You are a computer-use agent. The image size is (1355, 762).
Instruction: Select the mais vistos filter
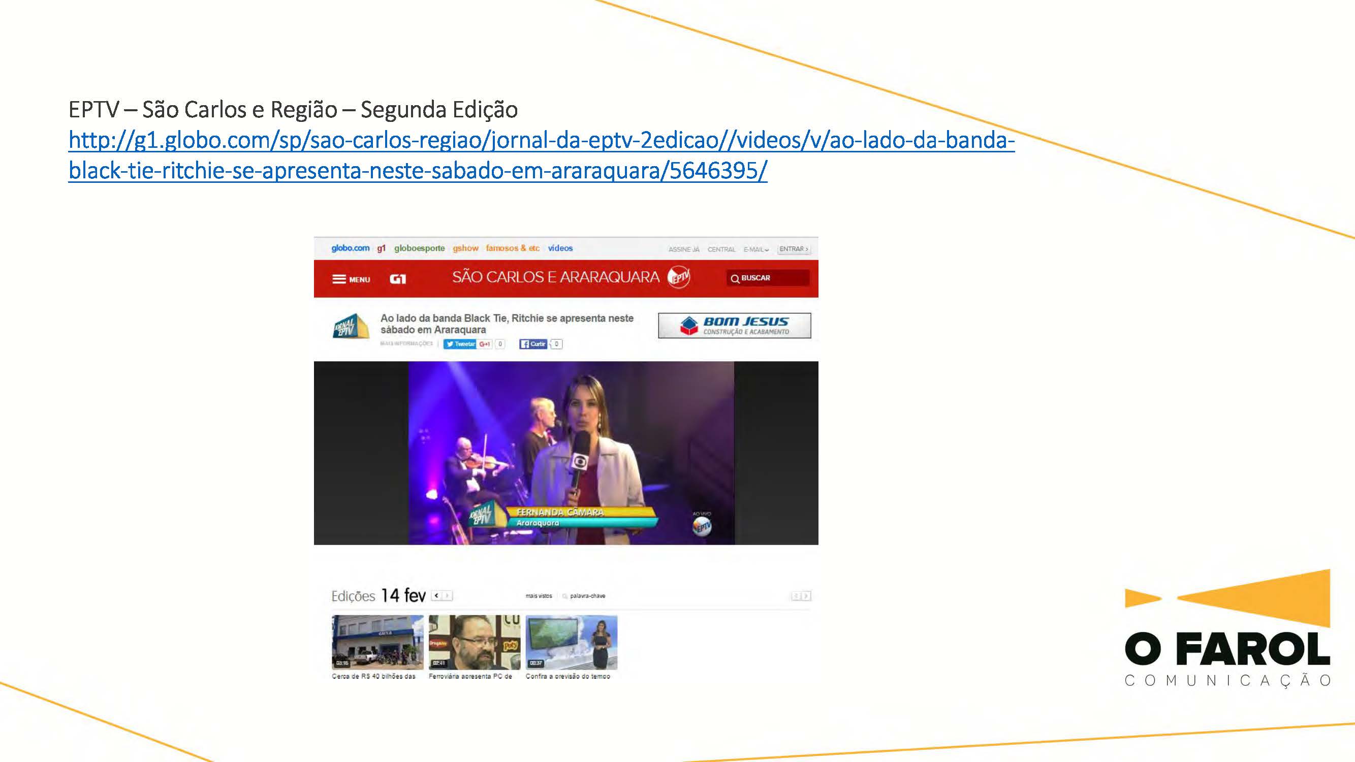coord(539,596)
